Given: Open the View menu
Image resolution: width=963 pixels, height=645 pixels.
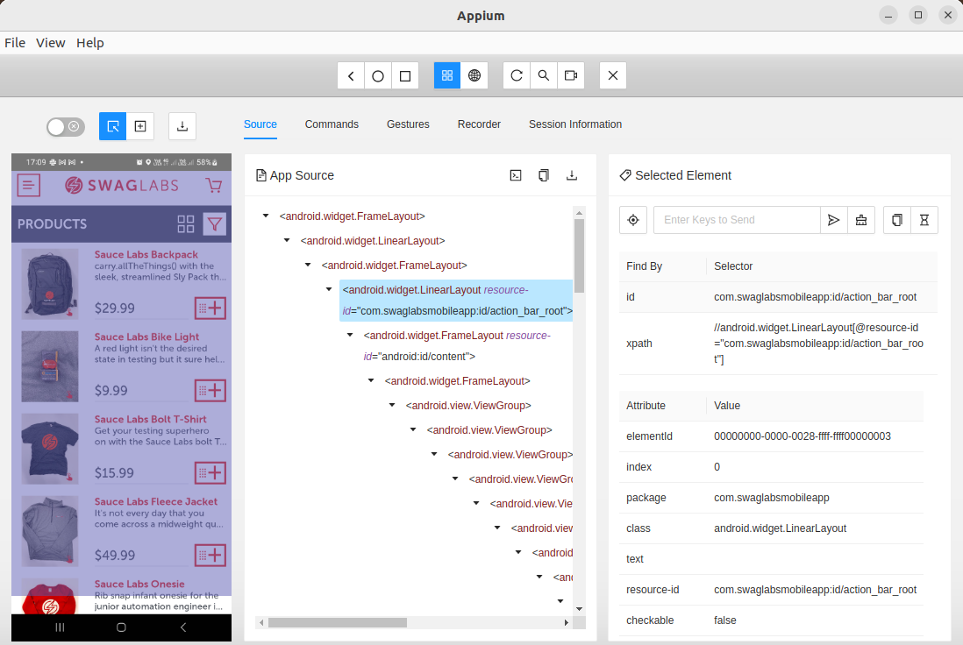Looking at the screenshot, I should [51, 43].
